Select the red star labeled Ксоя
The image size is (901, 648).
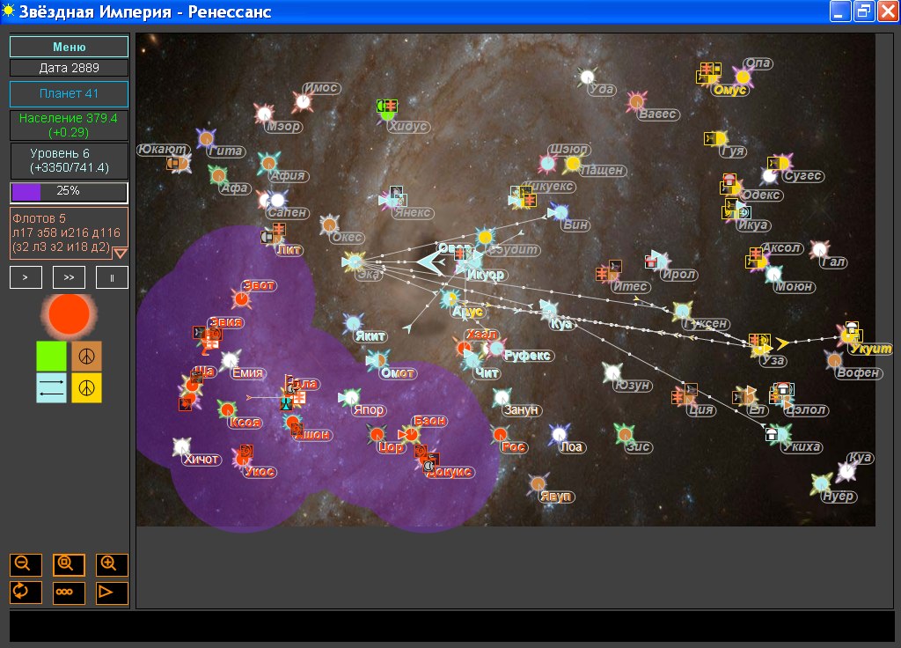pyautogui.click(x=228, y=410)
